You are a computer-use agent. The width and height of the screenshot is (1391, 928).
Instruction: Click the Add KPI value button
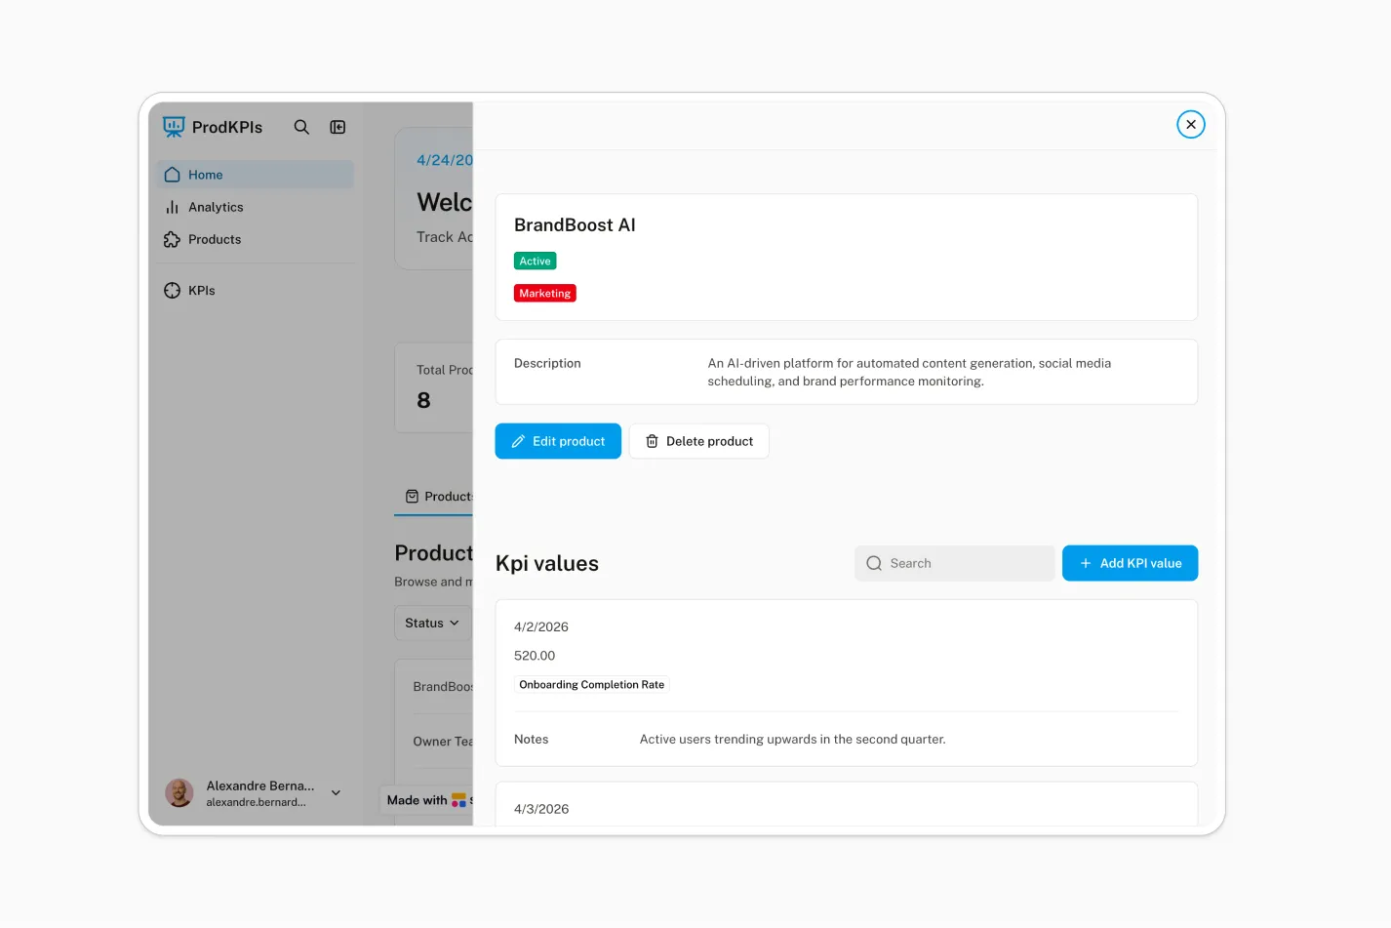pyautogui.click(x=1130, y=563)
